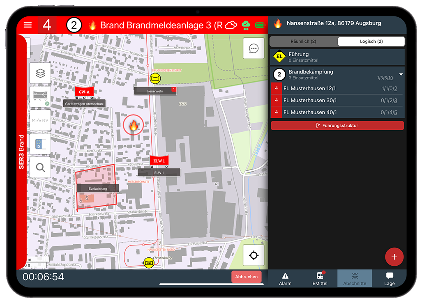Viewport: 422px width, 303px height.
Task: Open the chat speech bubble on map
Action: [254, 48]
